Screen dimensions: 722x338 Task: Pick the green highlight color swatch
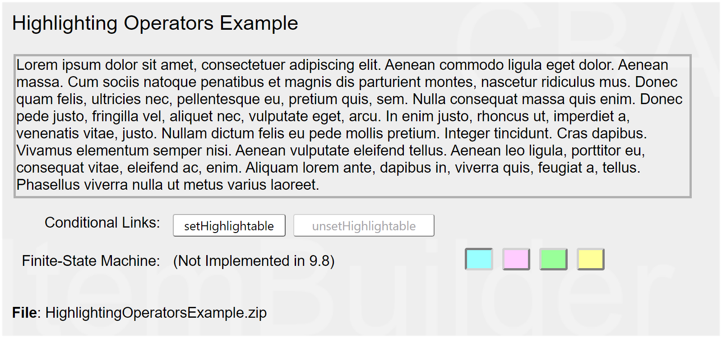click(x=553, y=259)
